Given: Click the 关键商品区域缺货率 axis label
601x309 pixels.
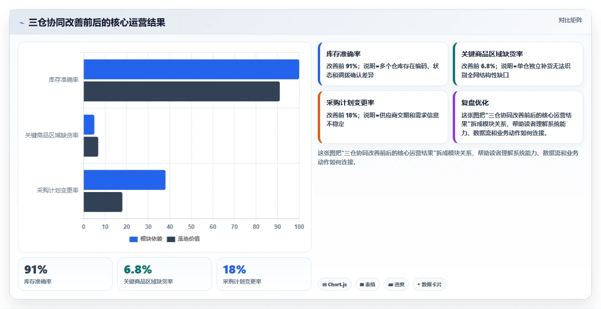Looking at the screenshot, I should coord(52,135).
